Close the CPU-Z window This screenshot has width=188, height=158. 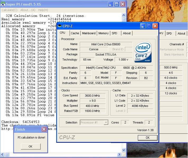[x=155, y=26]
